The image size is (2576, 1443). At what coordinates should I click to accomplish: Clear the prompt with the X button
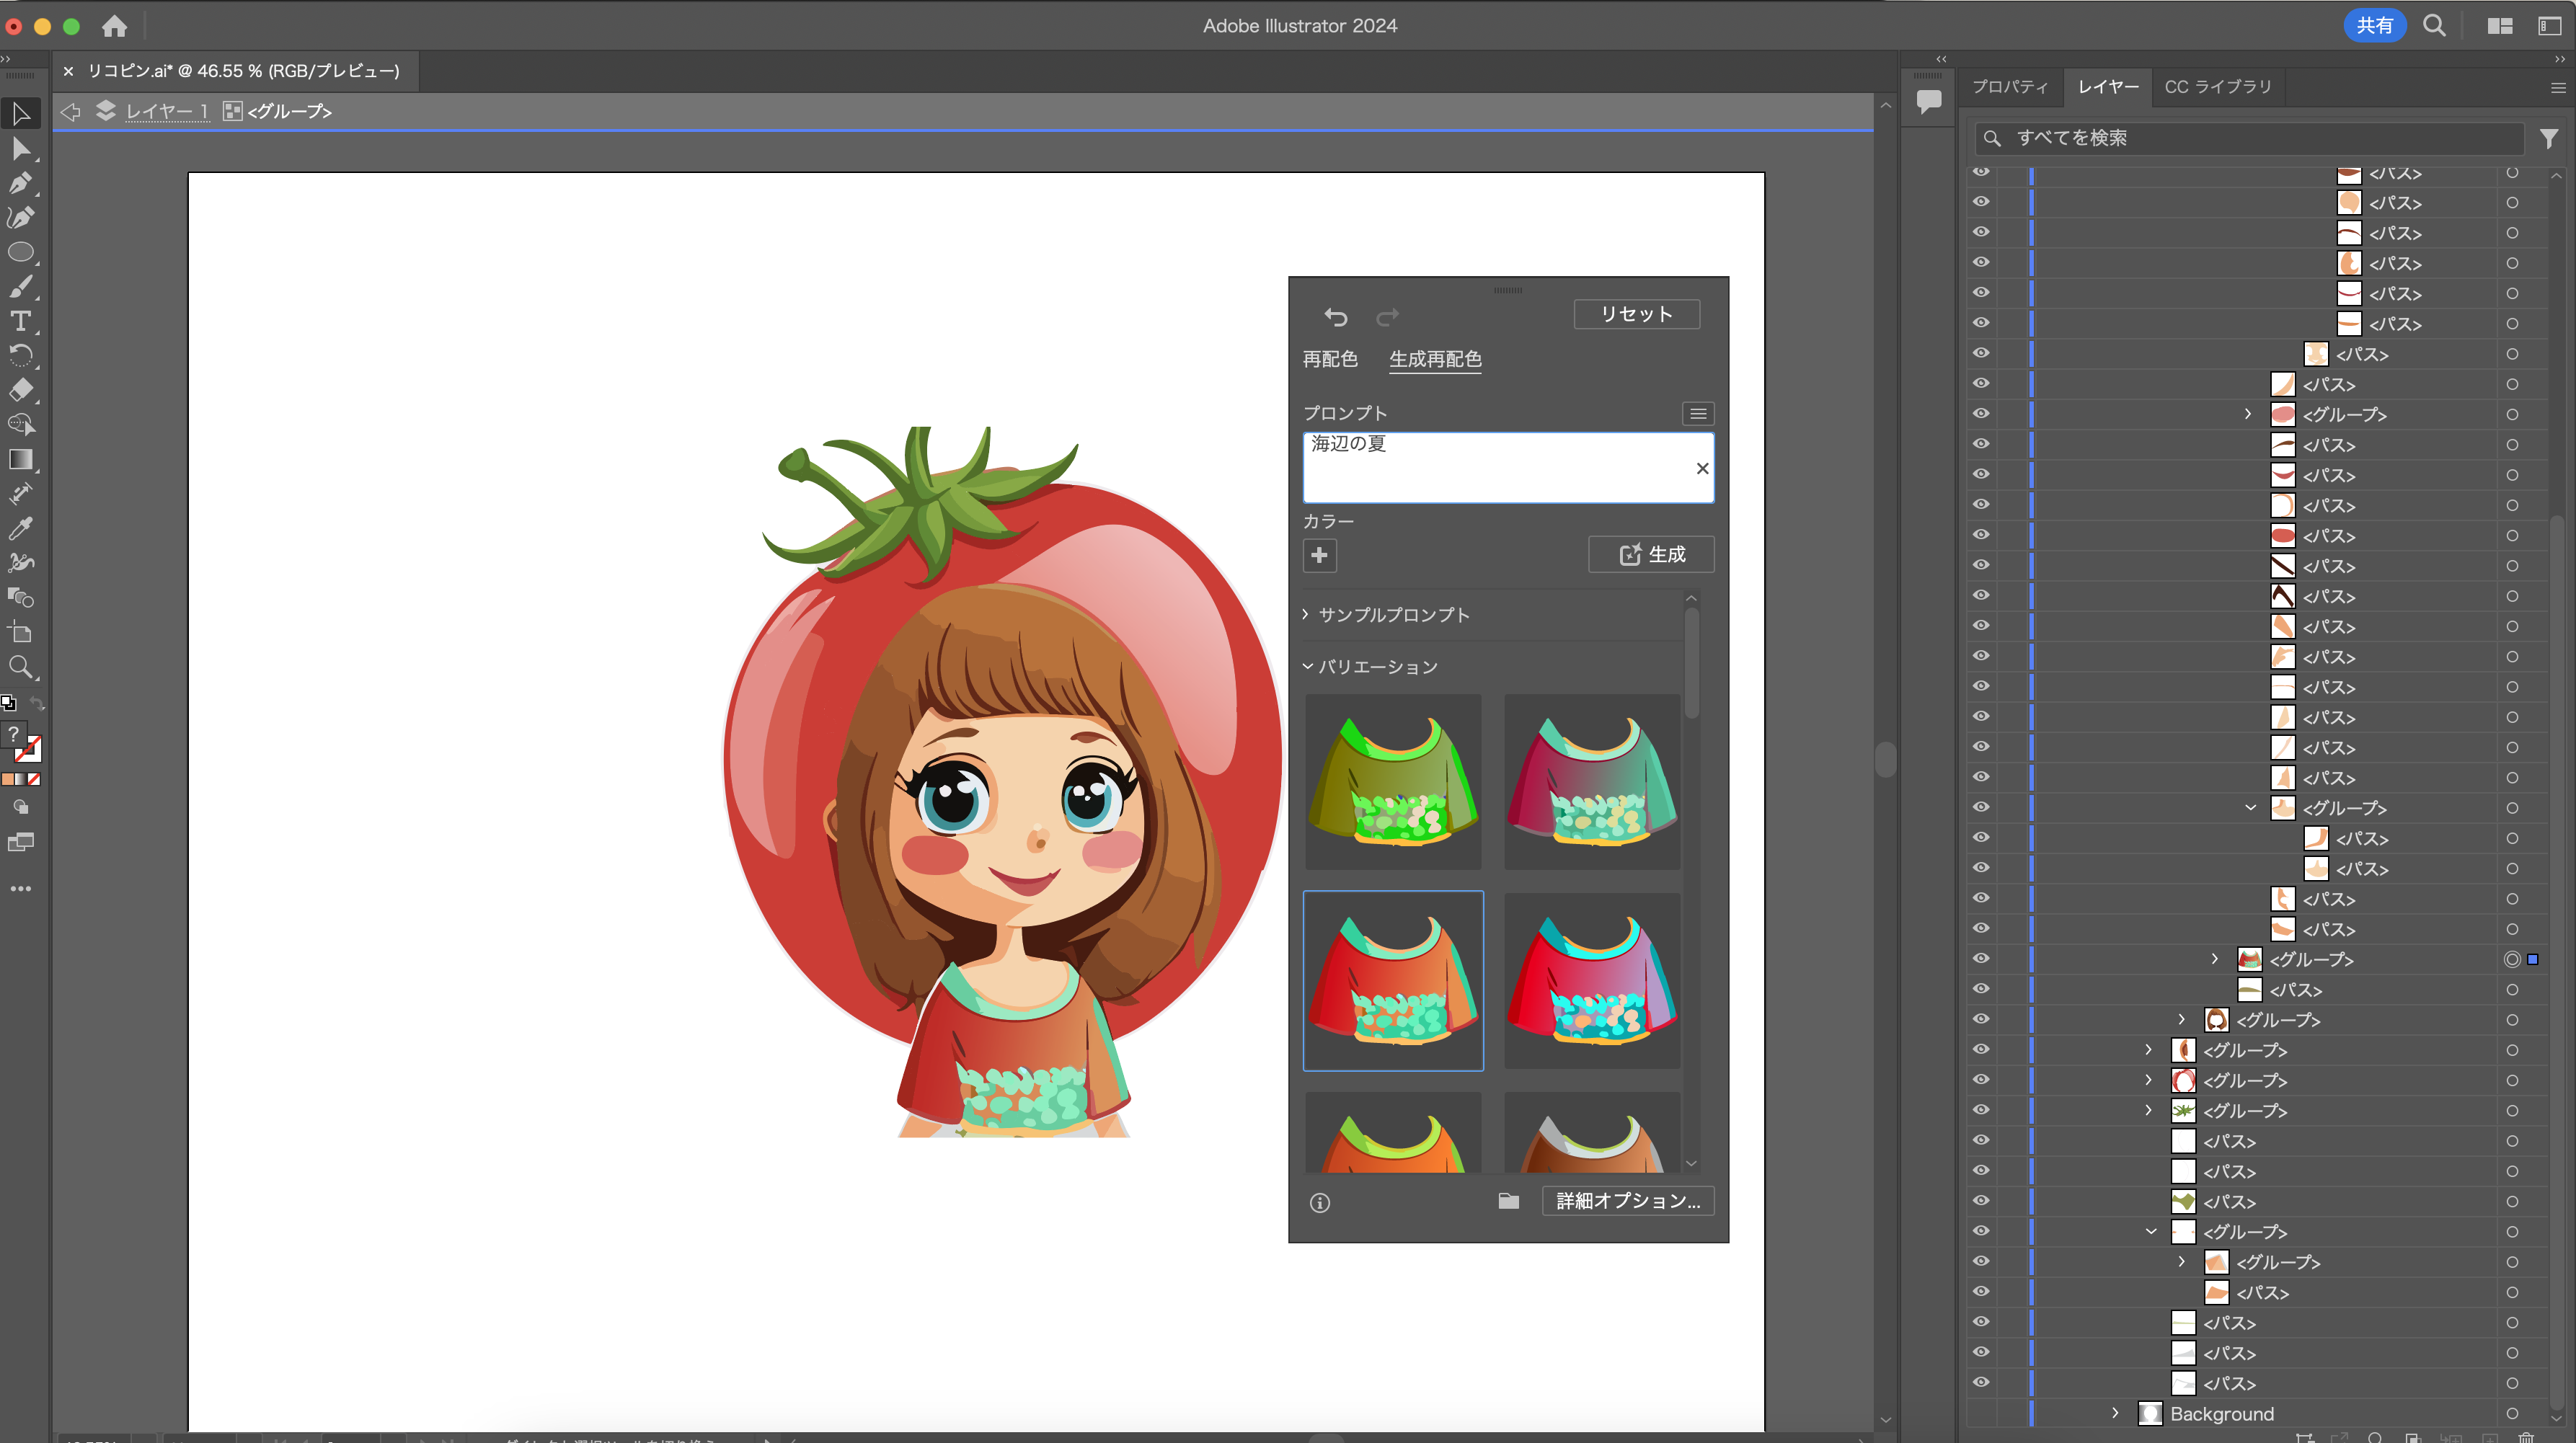(1702, 468)
